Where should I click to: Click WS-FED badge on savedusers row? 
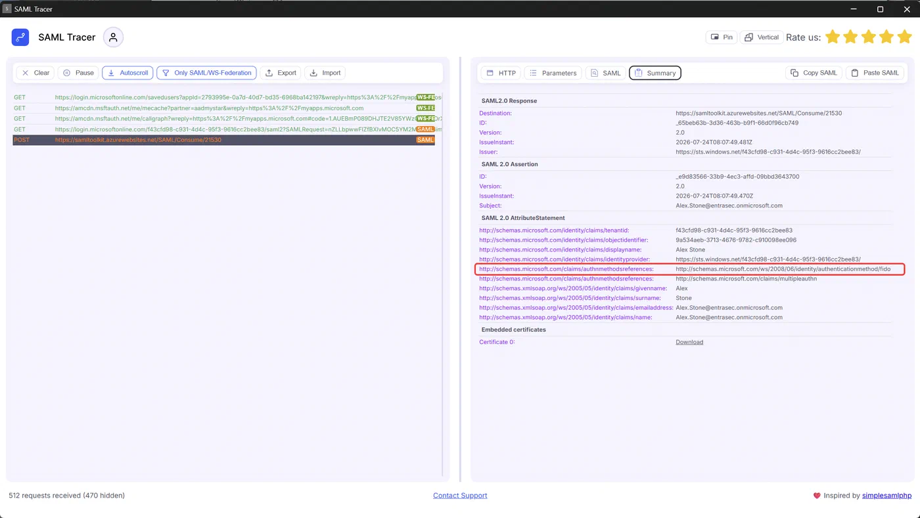(426, 98)
